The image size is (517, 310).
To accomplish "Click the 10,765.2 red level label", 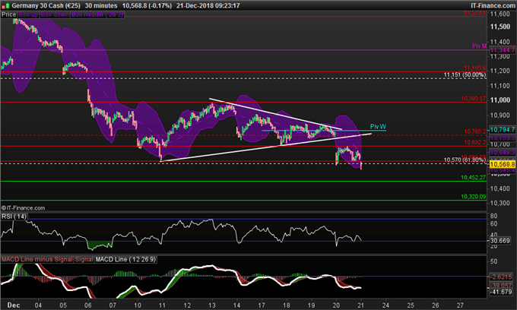I will click(x=474, y=131).
